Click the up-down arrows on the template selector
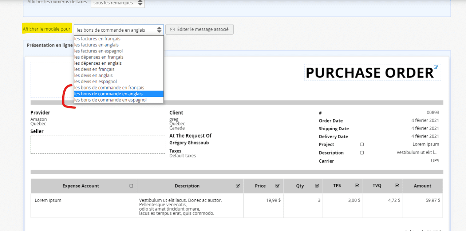This screenshot has width=466, height=231. (x=159, y=30)
